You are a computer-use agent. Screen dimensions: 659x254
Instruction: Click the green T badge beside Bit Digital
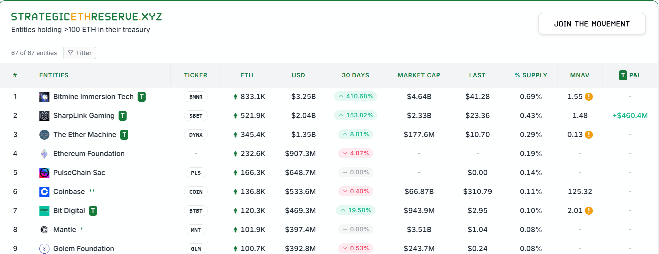(x=93, y=211)
